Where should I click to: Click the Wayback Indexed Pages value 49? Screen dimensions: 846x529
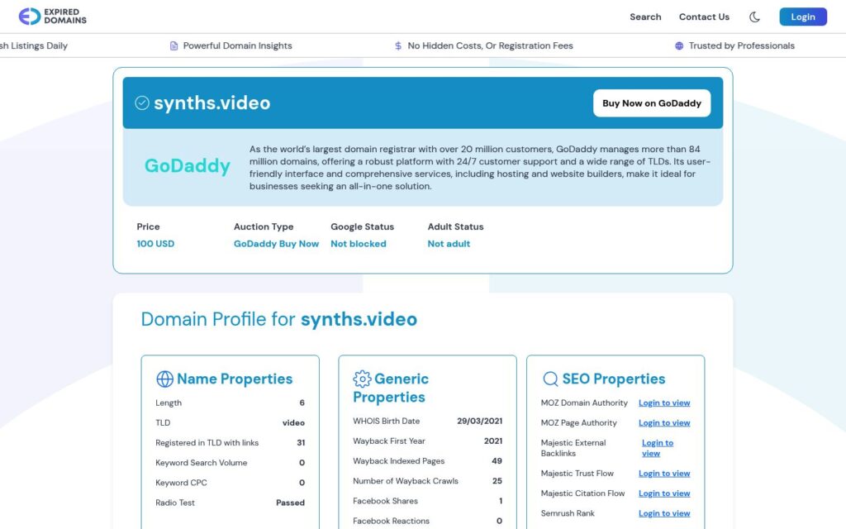click(497, 461)
